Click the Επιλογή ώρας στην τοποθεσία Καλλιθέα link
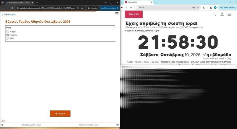The image size is (237, 129). [211, 62]
